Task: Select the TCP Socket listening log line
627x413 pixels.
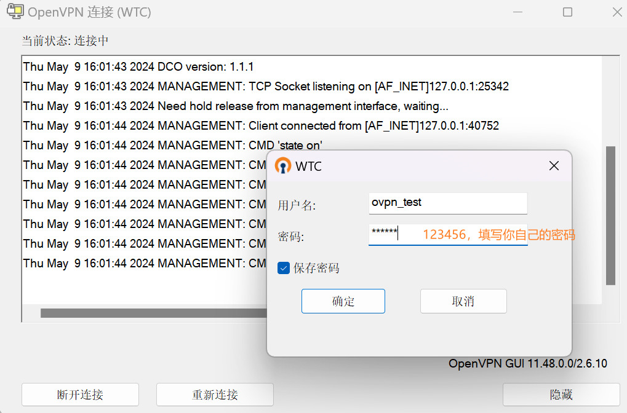Action: (x=266, y=86)
